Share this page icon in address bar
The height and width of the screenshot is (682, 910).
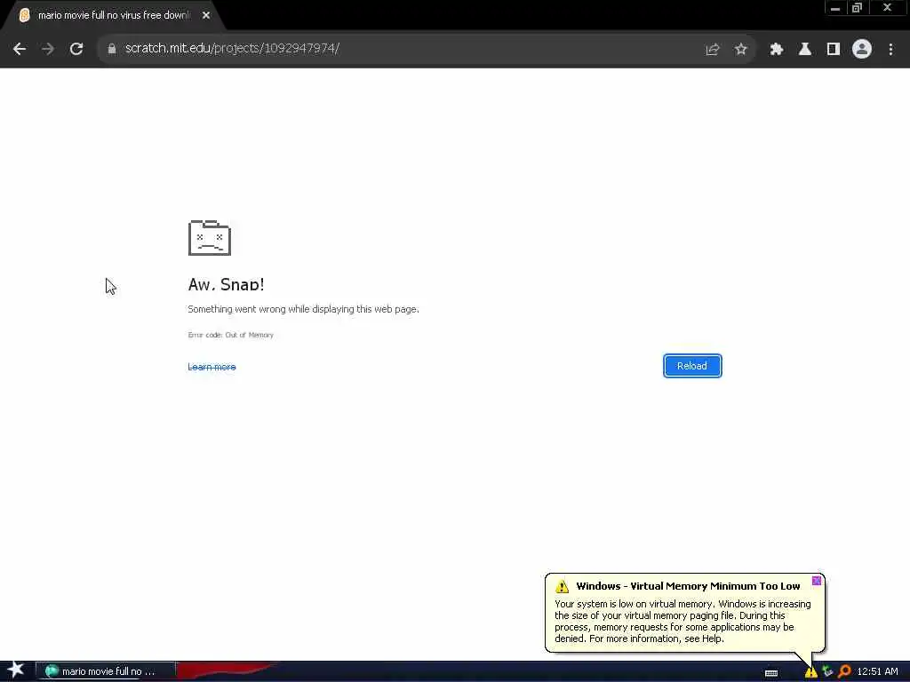click(712, 50)
